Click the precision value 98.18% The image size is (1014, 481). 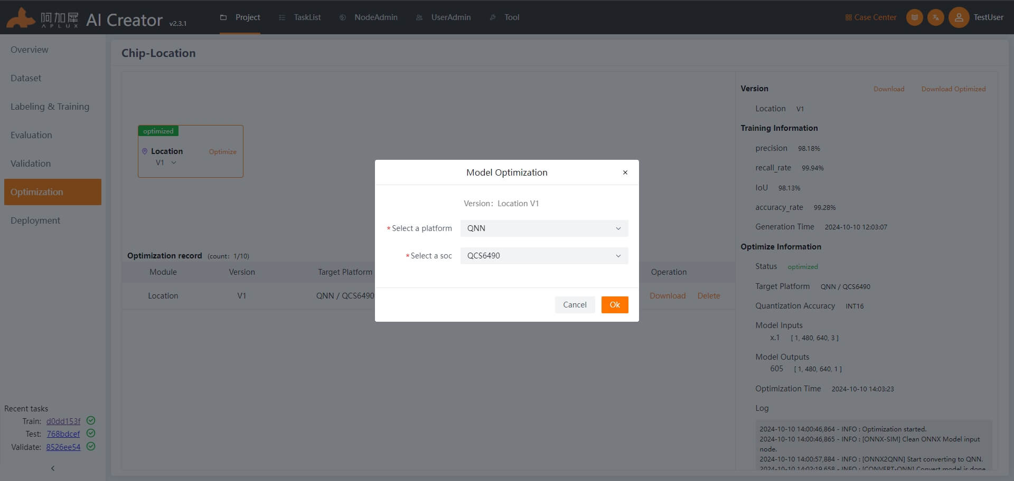click(809, 149)
